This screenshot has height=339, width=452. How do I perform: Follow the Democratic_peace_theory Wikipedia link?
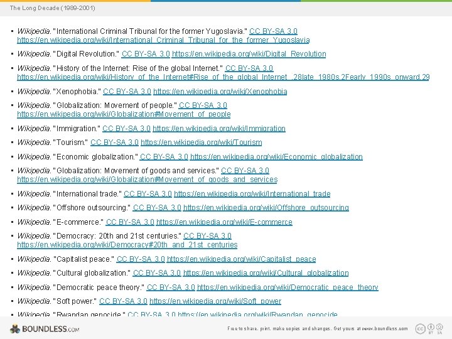288,288
